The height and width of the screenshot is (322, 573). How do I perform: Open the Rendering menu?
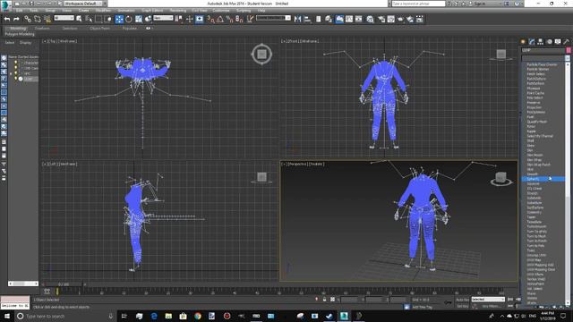click(x=178, y=10)
